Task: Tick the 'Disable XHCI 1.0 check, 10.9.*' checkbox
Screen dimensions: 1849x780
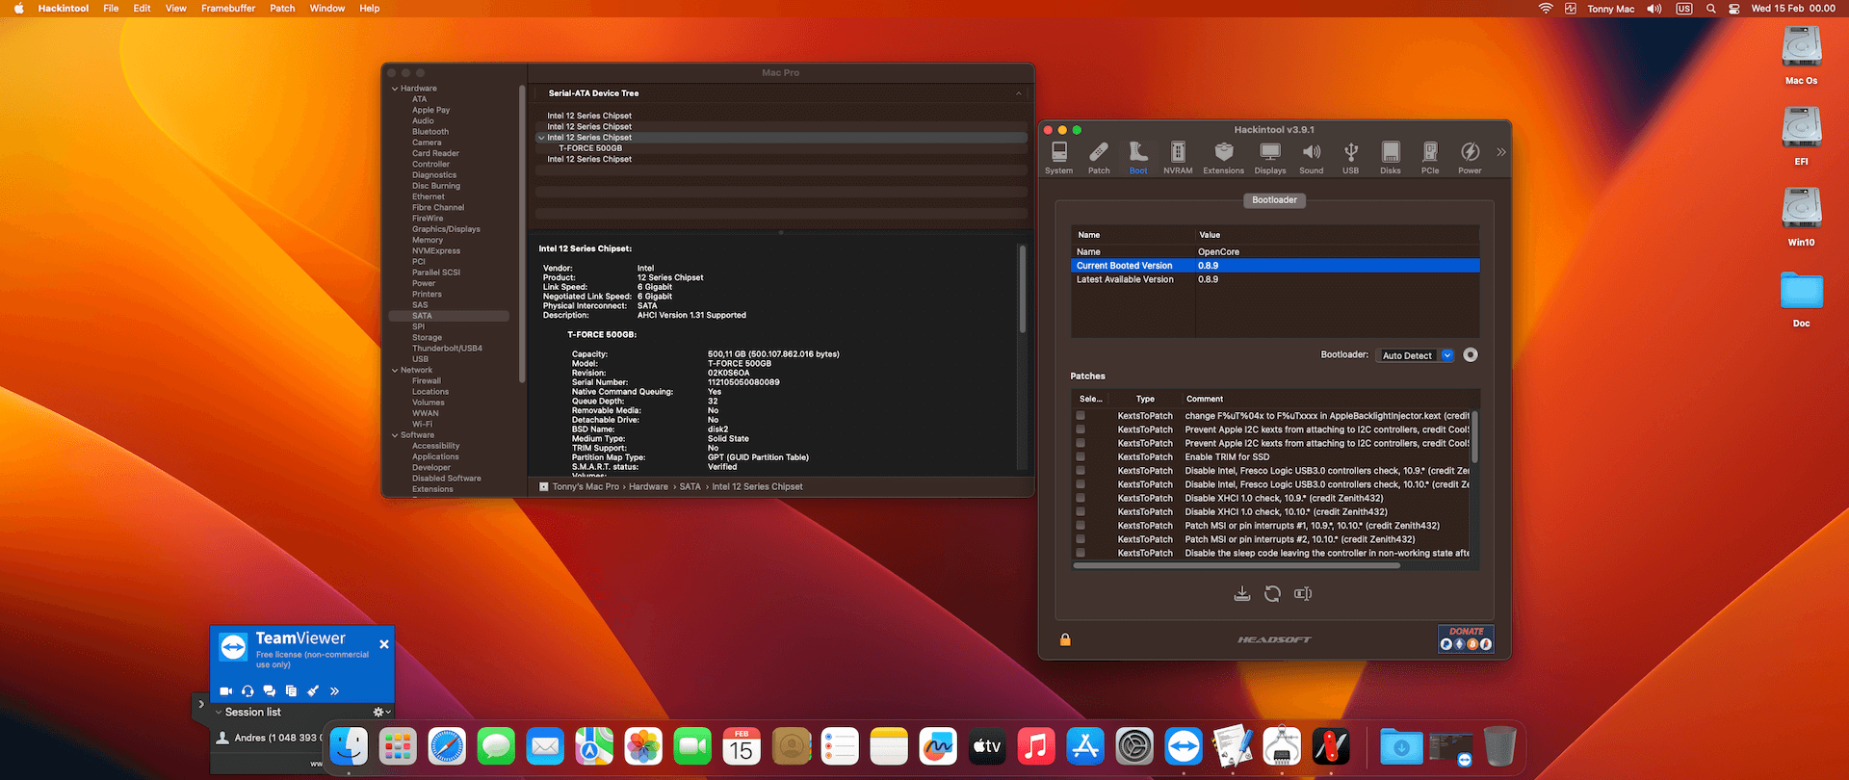Action: pos(1081,499)
